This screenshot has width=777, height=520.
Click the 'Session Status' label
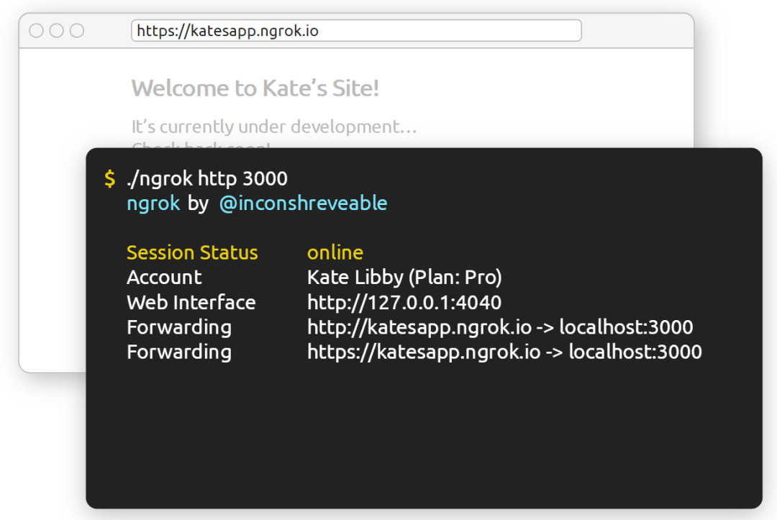192,252
